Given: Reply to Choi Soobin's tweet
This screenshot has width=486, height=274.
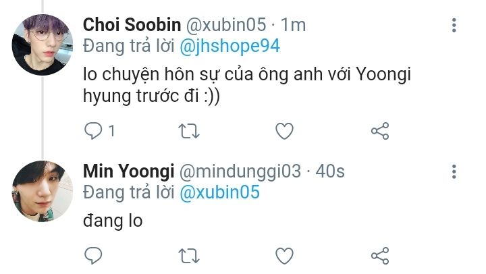Looking at the screenshot, I should (x=94, y=130).
